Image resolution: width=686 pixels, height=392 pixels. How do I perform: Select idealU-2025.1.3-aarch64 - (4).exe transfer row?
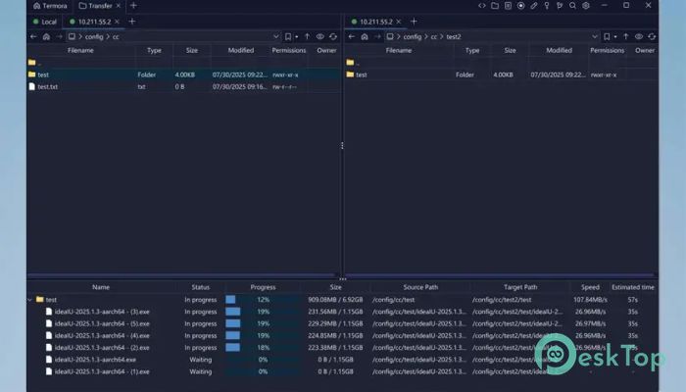[x=342, y=335]
